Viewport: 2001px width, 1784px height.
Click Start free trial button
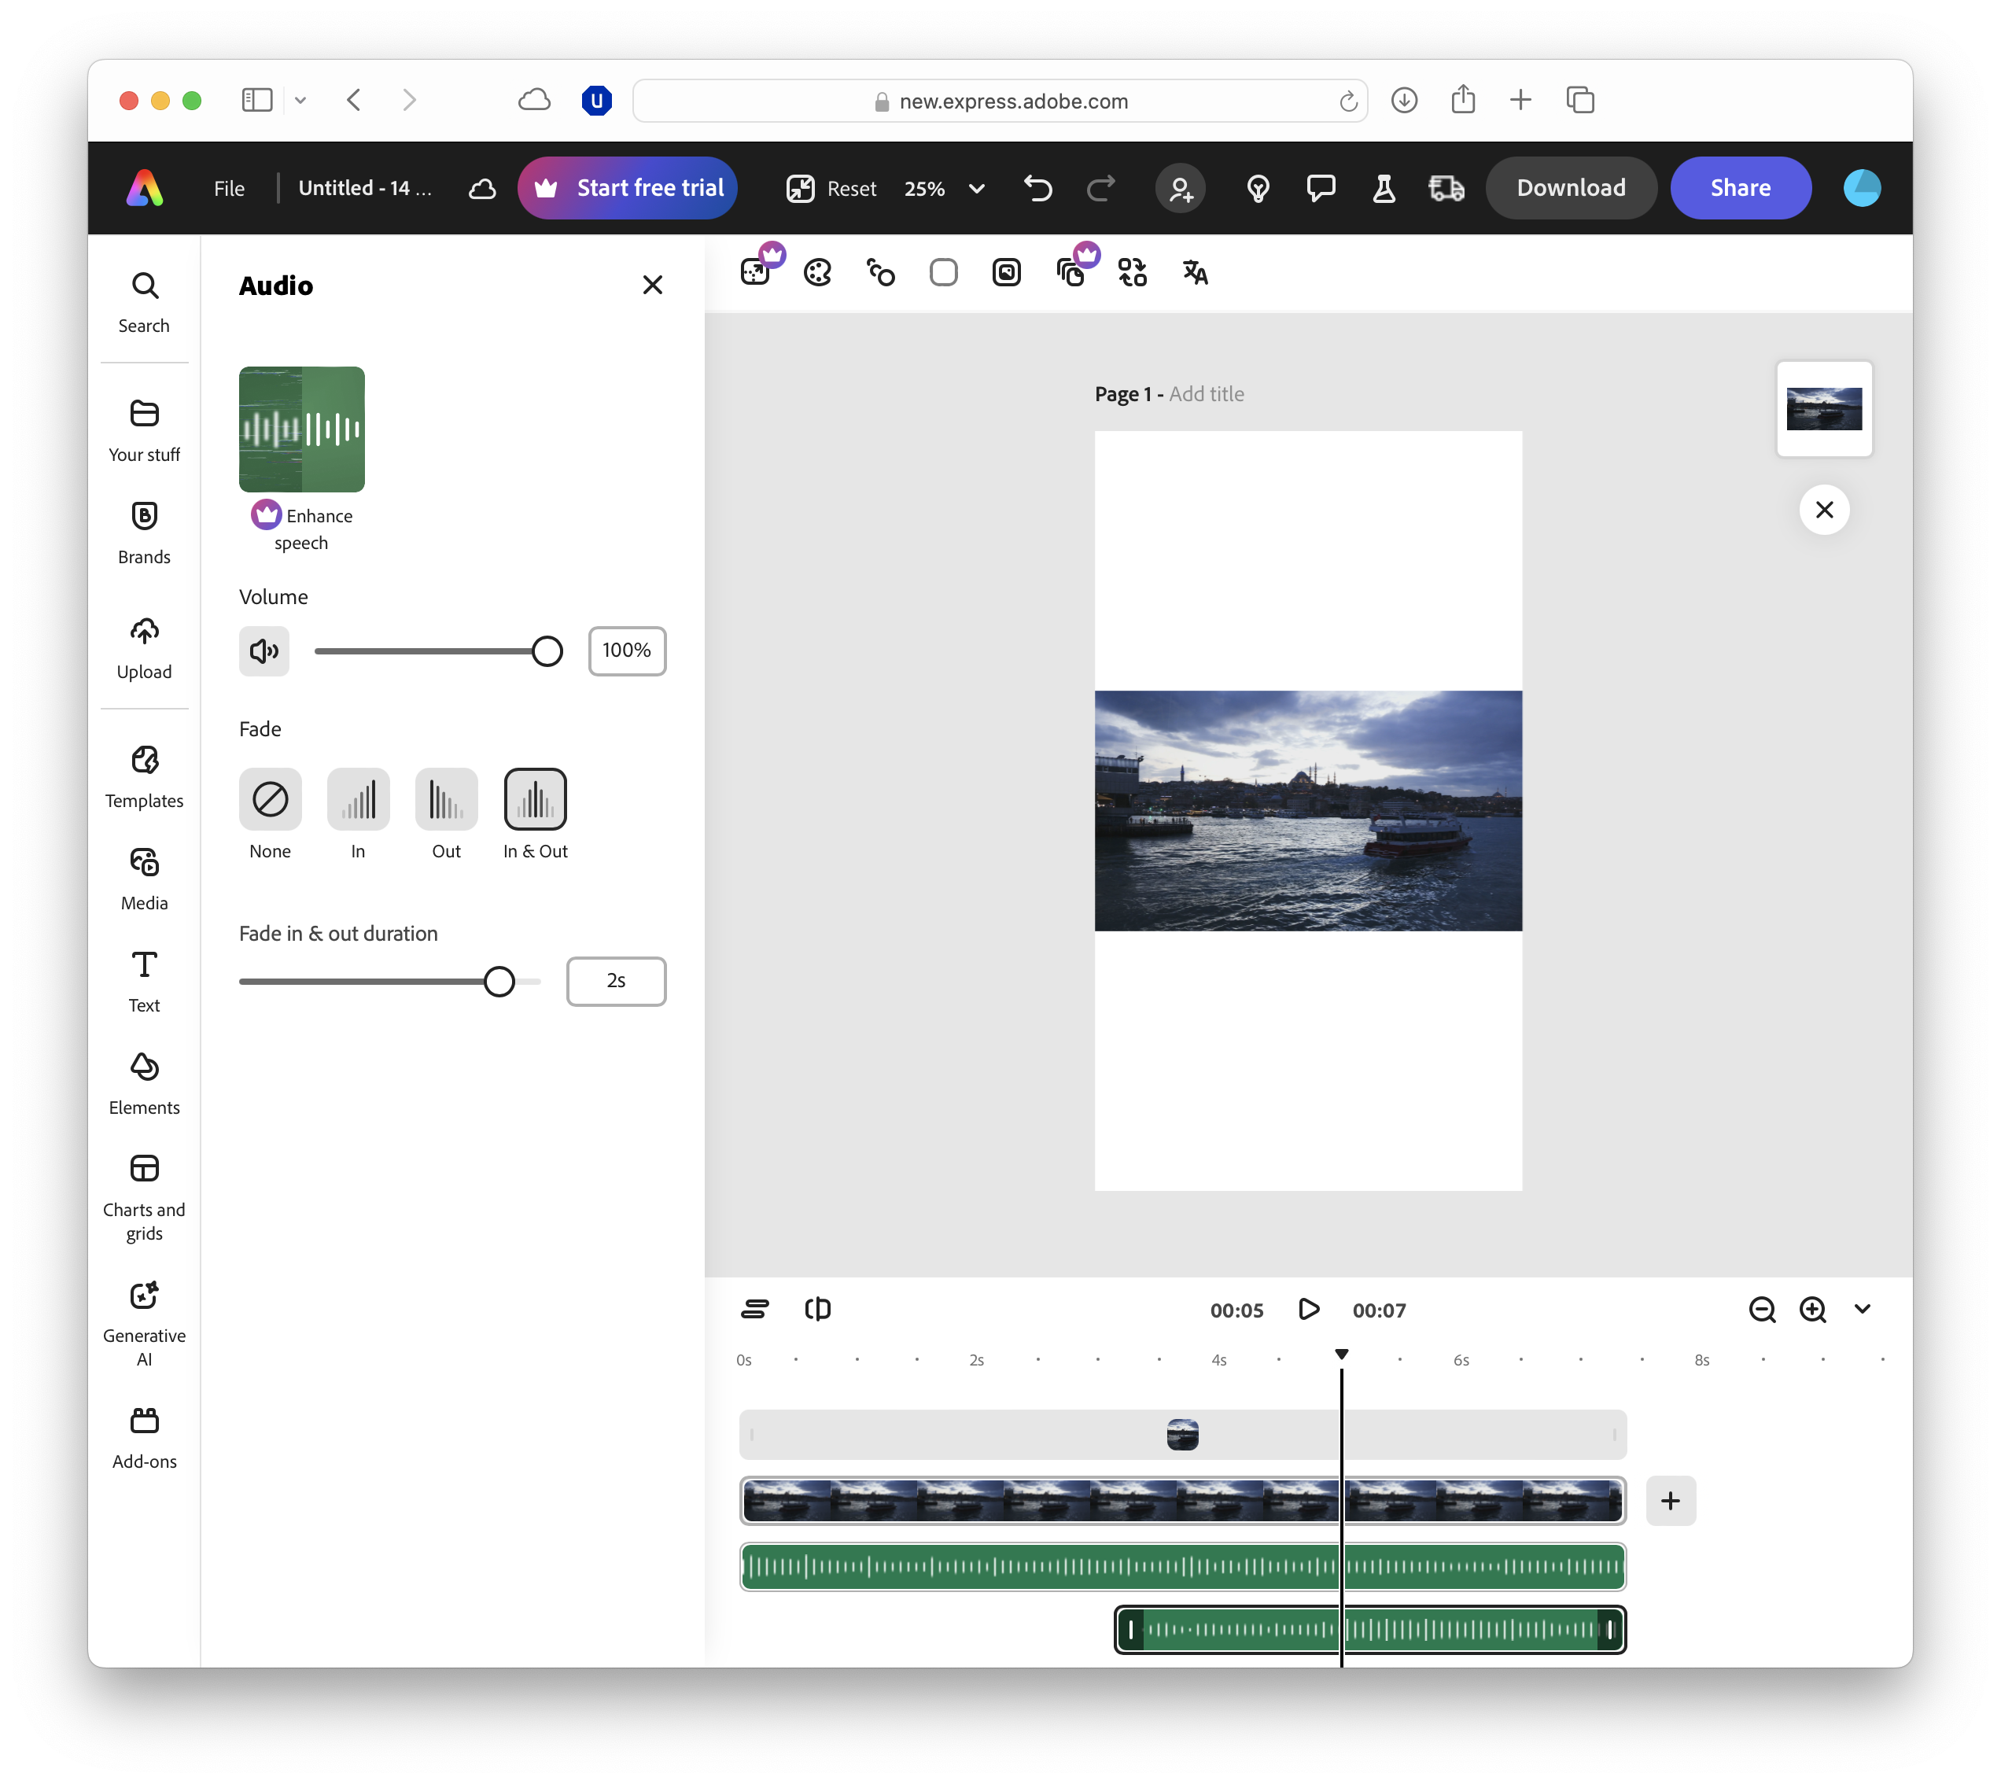[x=627, y=188]
